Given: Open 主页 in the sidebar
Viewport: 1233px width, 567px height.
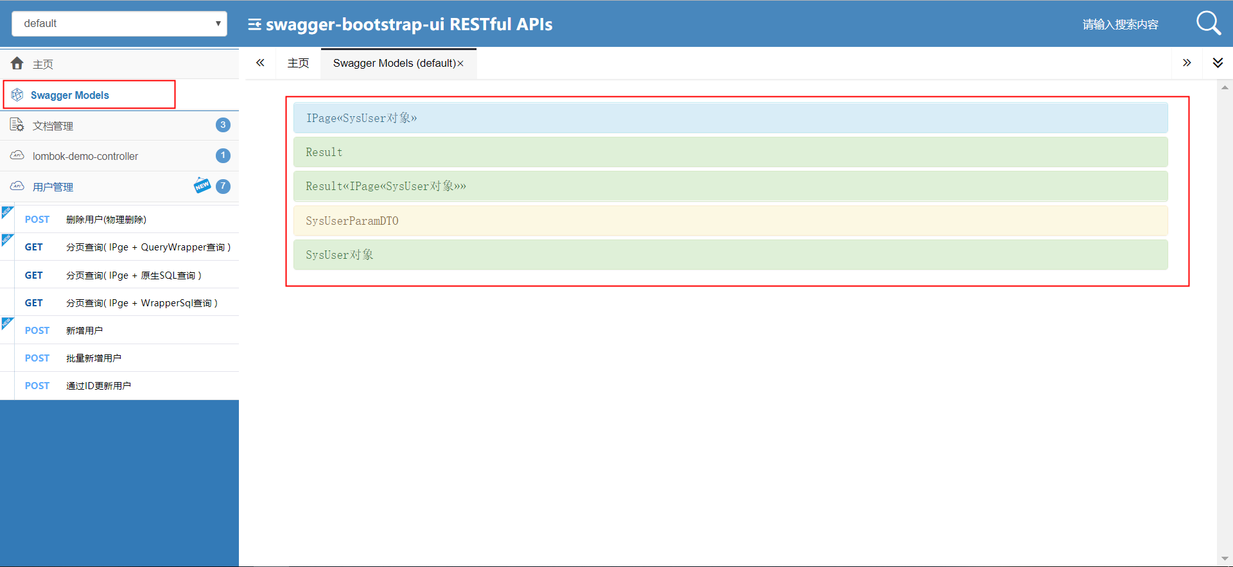Looking at the screenshot, I should click(119, 64).
